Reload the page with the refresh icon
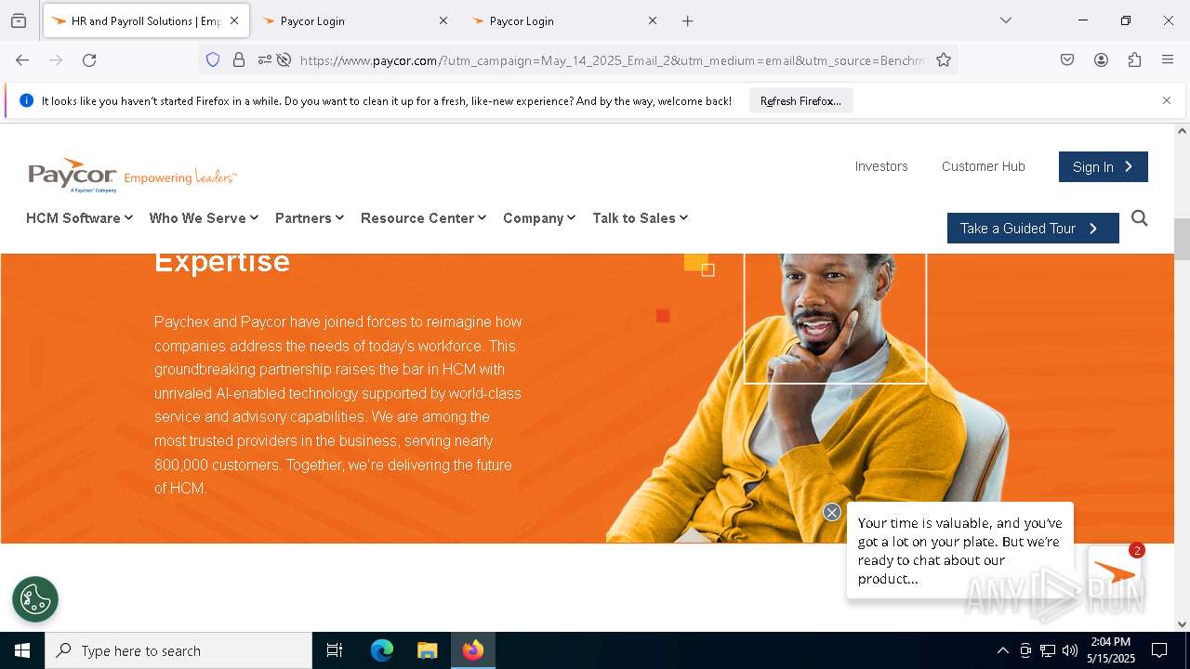Screen dimensions: 1190x669 pyautogui.click(x=89, y=59)
